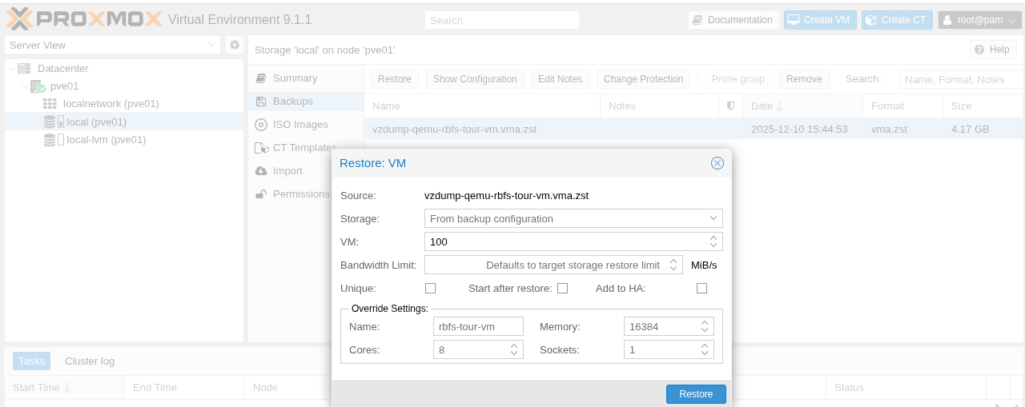Switch to the Tasks tab
Image resolution: width=1025 pixels, height=407 pixels.
coord(31,361)
